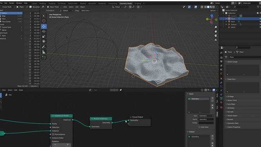Viewport: 261px width, 147px height.
Task: Toggle Collection exclude checkbox in outliner
Action: (258, 13)
